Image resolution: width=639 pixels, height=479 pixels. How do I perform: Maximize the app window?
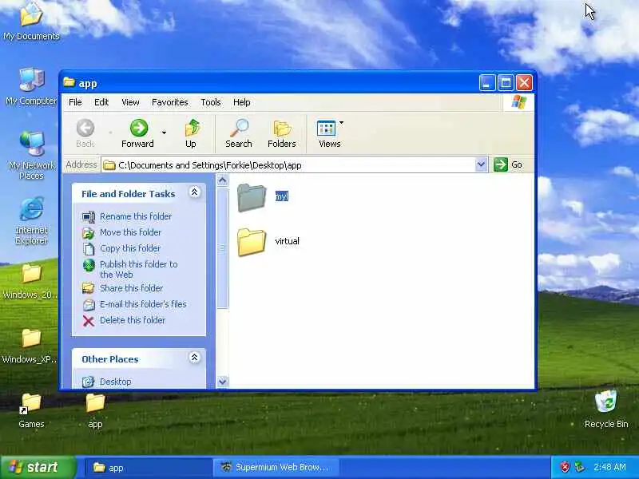pos(506,83)
